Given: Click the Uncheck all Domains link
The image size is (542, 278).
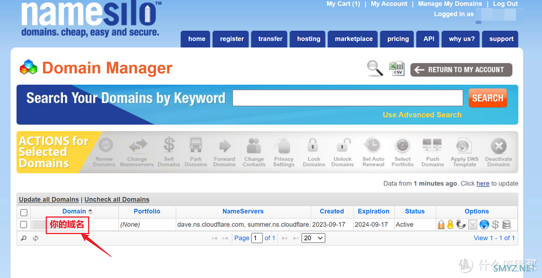Looking at the screenshot, I should 117,200.
